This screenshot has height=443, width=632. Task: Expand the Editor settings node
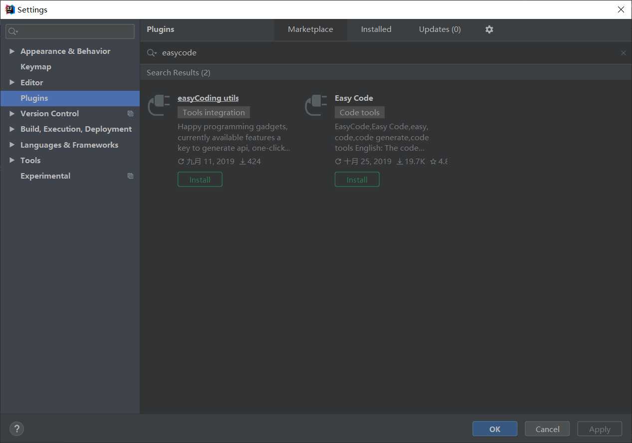click(12, 82)
